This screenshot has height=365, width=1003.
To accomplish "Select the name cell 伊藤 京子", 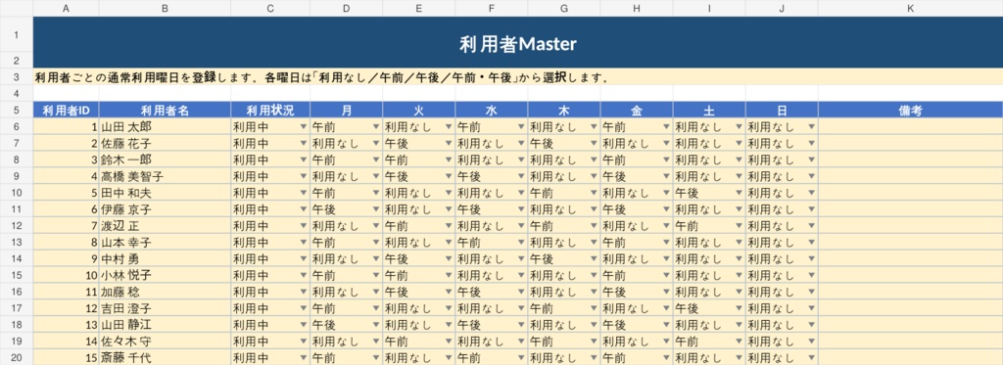I will tap(165, 209).
